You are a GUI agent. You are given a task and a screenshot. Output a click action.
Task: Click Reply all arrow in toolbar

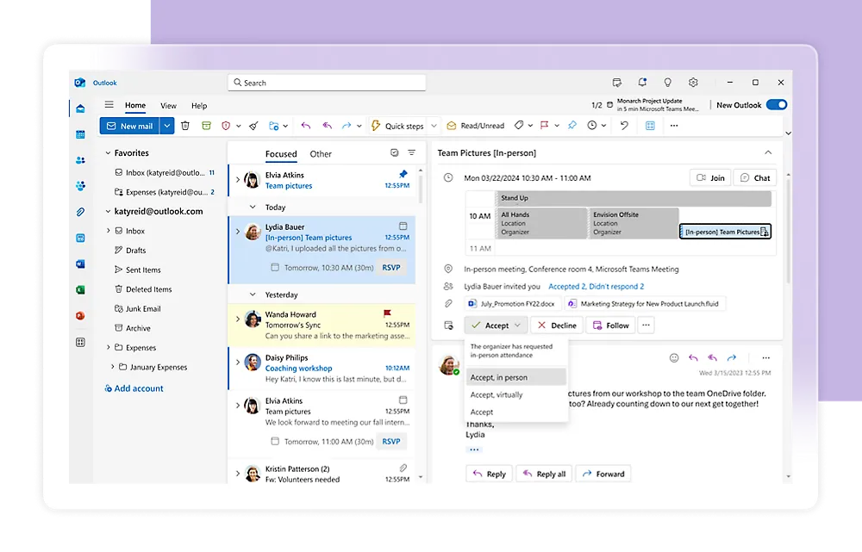point(327,126)
